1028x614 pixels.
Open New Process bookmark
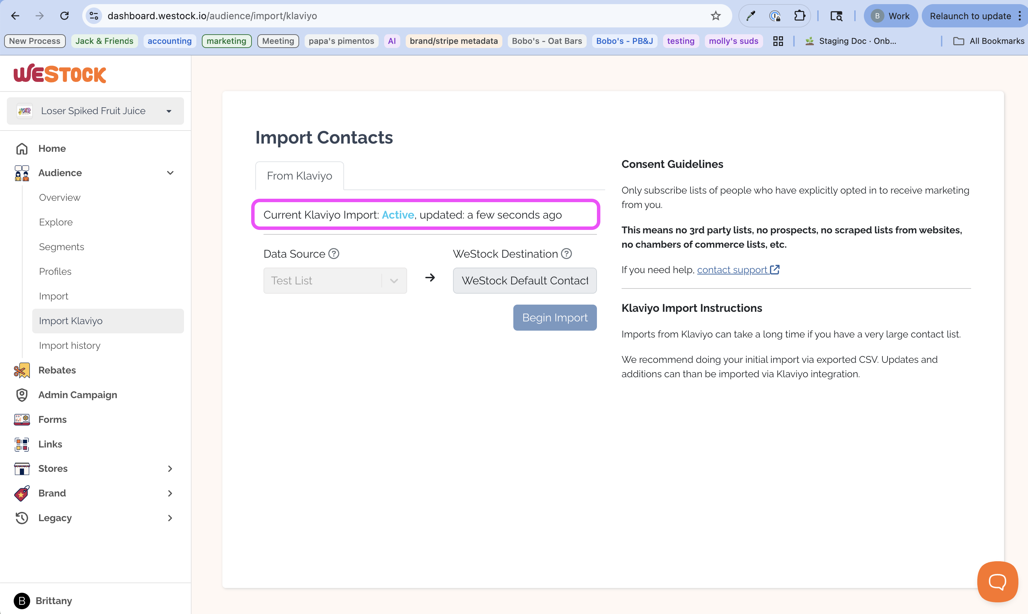pyautogui.click(x=35, y=41)
